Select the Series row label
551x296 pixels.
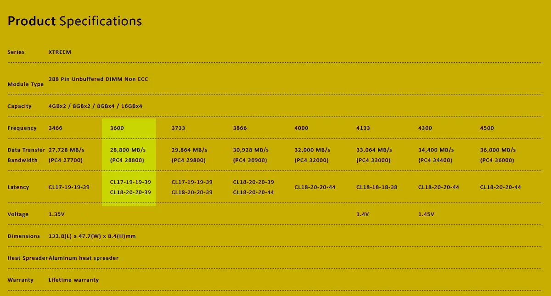[16, 52]
